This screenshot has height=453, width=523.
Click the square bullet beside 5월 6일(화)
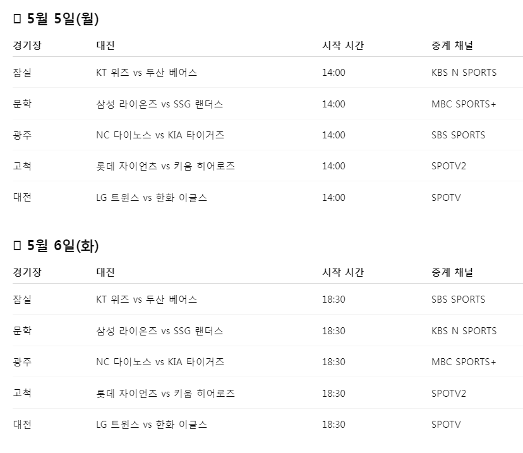(17, 246)
